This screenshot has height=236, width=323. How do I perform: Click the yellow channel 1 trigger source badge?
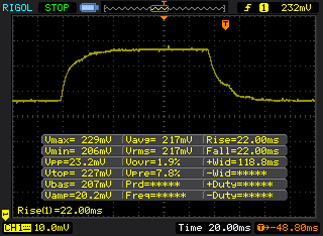pyautogui.click(x=264, y=8)
